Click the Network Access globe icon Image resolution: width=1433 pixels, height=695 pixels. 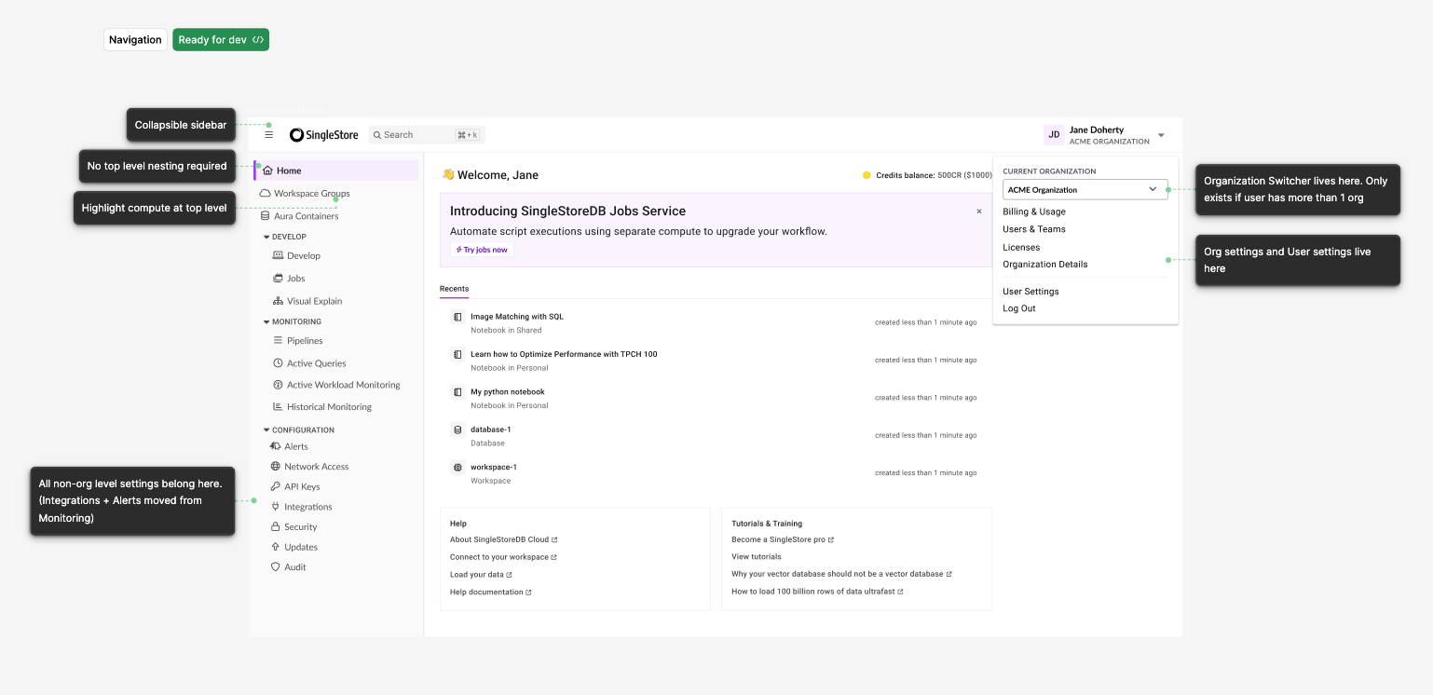[x=275, y=467]
